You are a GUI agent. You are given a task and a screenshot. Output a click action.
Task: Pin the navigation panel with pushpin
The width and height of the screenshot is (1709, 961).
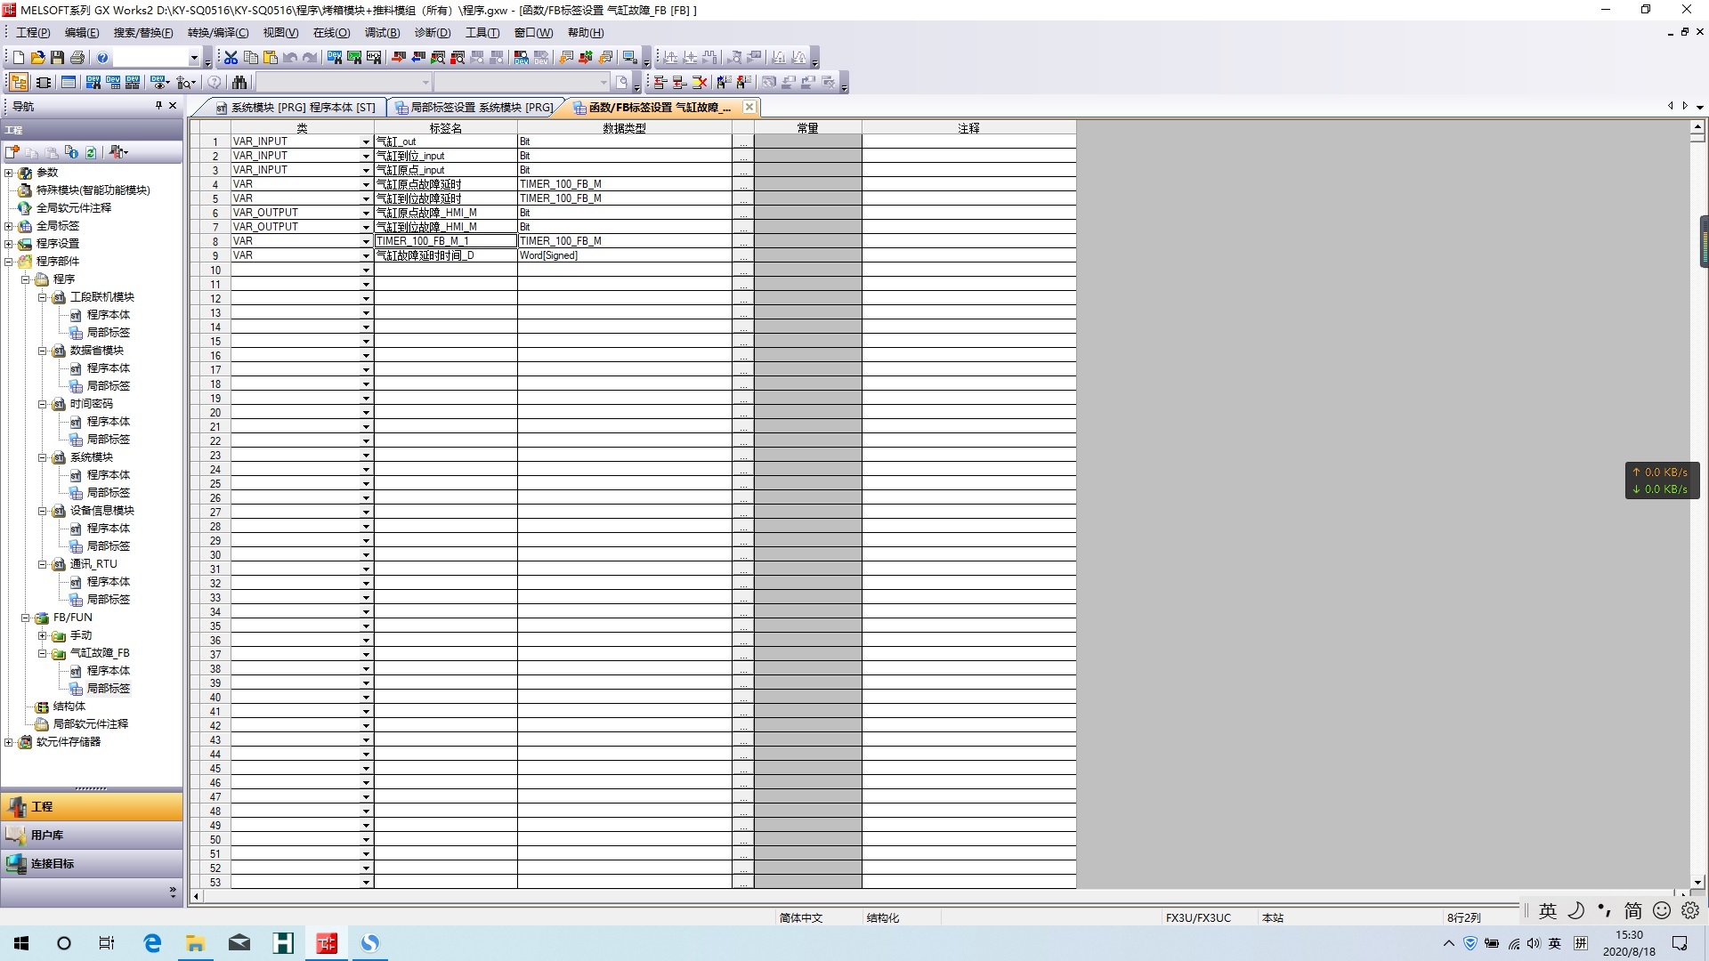[158, 106]
